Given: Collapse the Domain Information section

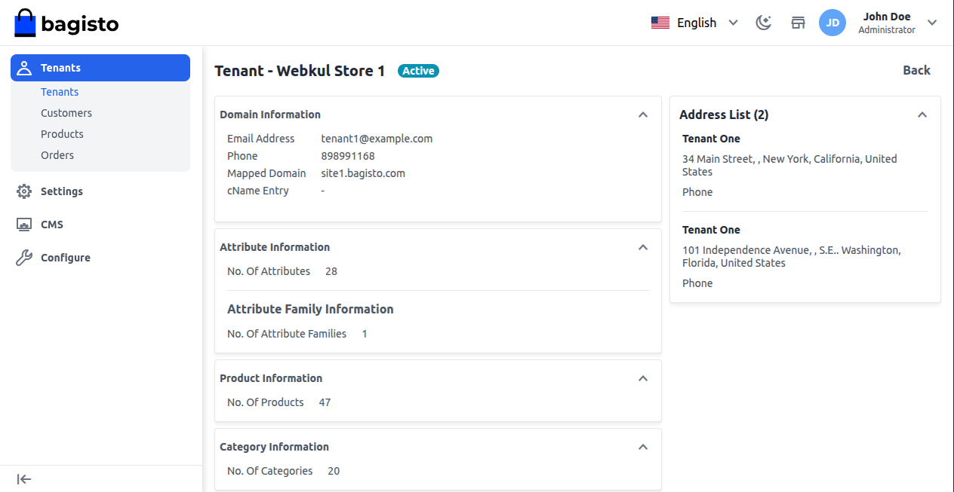Looking at the screenshot, I should 643,115.
